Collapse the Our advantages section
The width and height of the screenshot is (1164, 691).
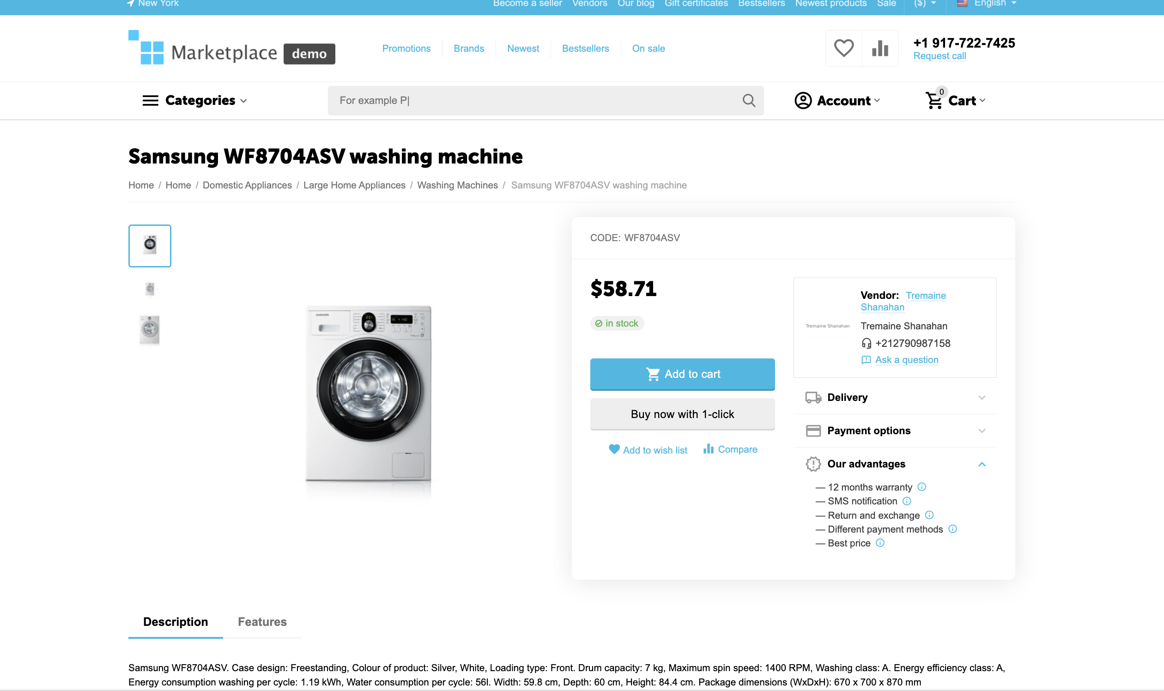coord(982,464)
